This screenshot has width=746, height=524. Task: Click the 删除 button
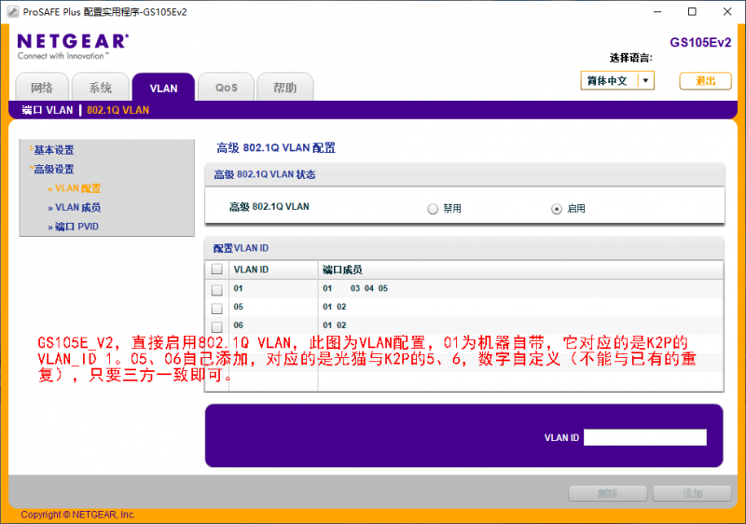coord(608,493)
